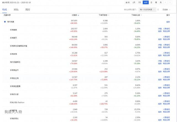
Task: Open 趋势 for the 98,948 visitors row
Action: tap(160, 39)
